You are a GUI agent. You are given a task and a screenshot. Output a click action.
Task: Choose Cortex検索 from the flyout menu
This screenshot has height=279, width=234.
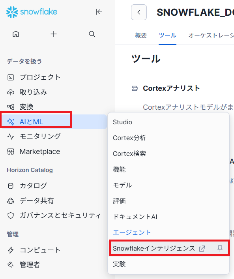point(168,154)
